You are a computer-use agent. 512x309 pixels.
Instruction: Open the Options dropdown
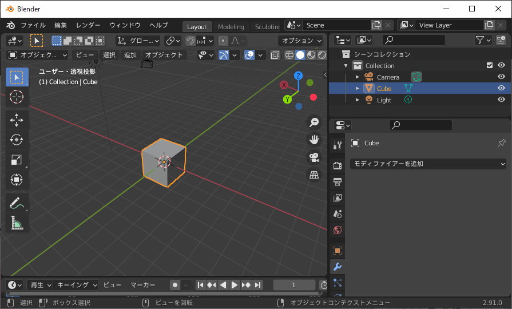pos(301,41)
